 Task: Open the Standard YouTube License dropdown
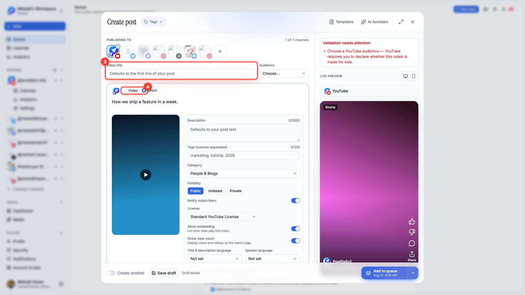pos(223,217)
